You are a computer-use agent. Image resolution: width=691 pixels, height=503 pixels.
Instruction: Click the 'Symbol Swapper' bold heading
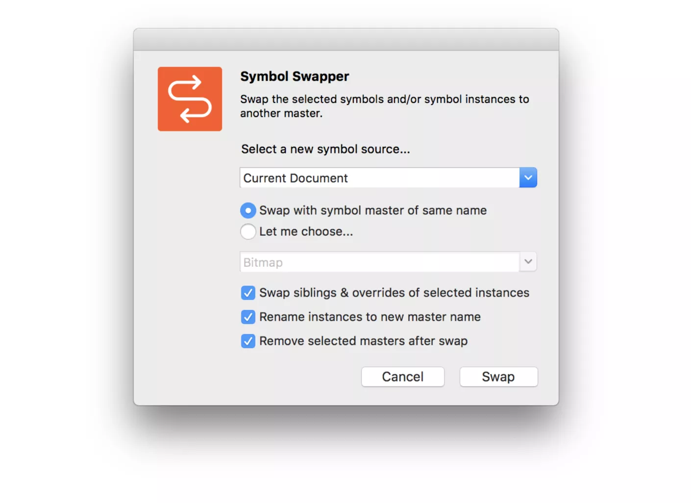coord(295,76)
